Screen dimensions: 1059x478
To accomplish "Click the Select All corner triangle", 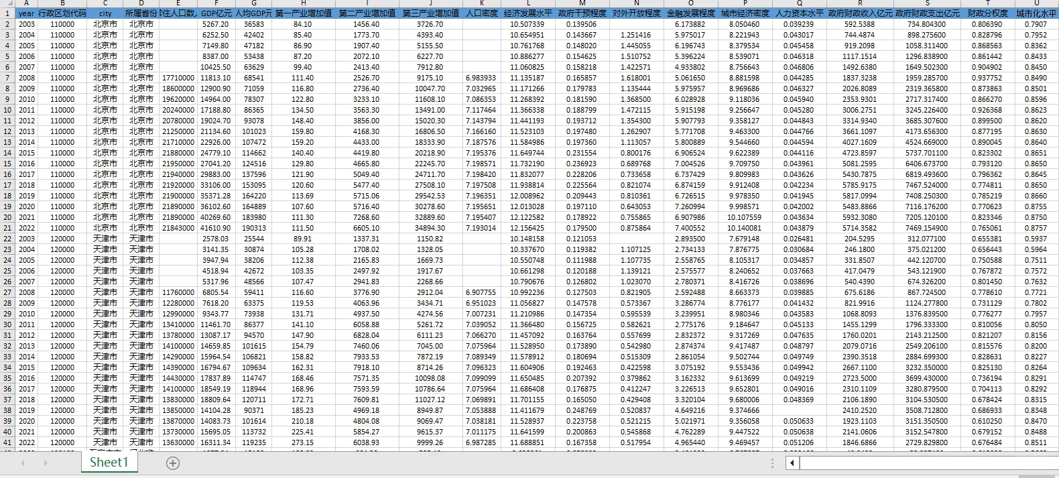I will pos(7,3).
